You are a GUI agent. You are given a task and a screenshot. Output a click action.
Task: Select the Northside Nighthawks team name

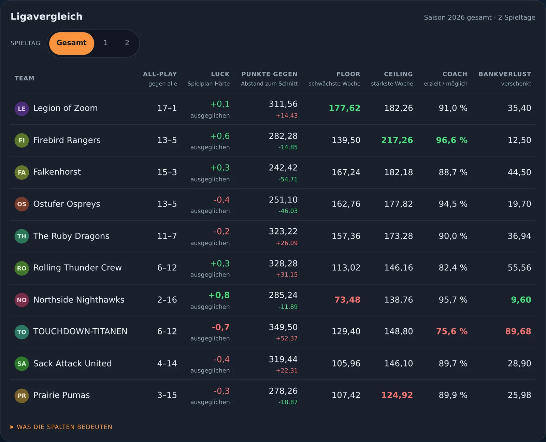79,300
